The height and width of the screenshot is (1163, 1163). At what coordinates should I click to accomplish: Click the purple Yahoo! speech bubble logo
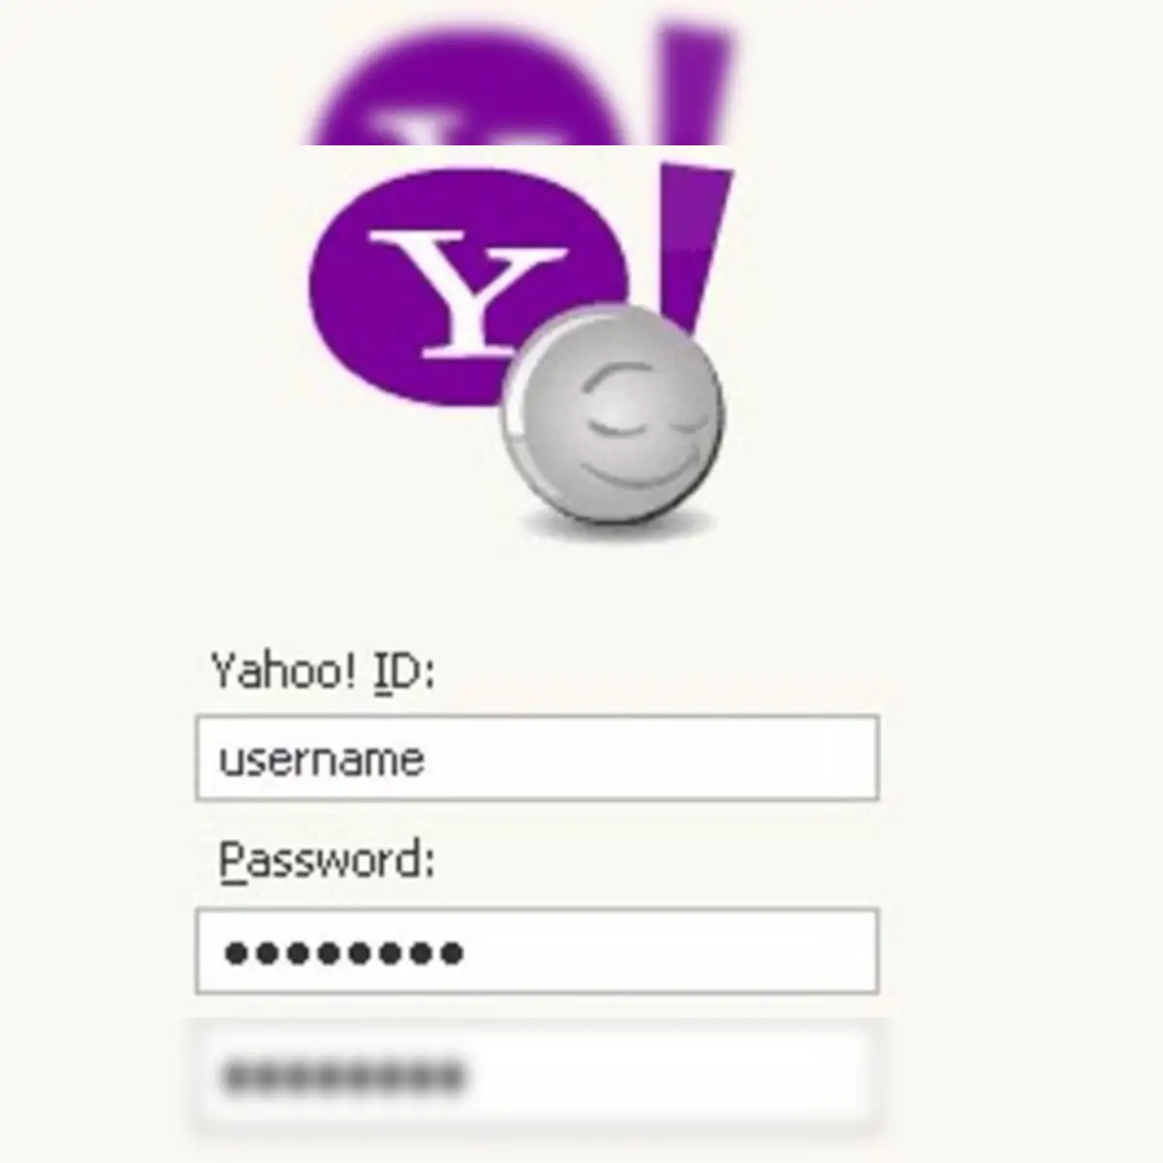[465, 288]
